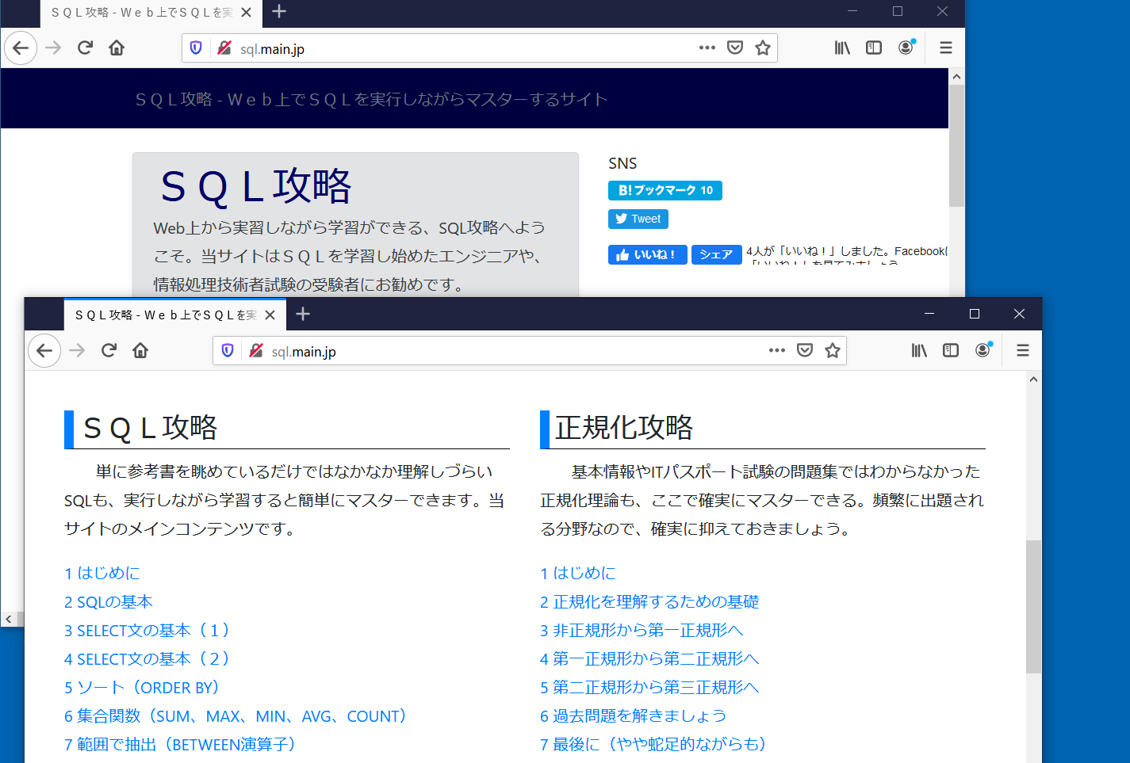1130x763 pixels.
Task: Click scroll-up arrow in background window
Action: pyautogui.click(x=956, y=77)
